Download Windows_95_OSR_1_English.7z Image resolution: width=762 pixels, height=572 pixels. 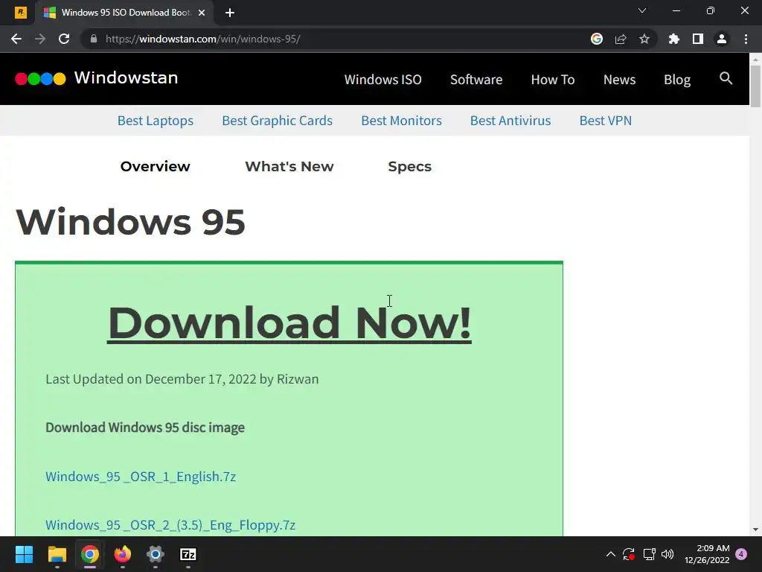(141, 477)
